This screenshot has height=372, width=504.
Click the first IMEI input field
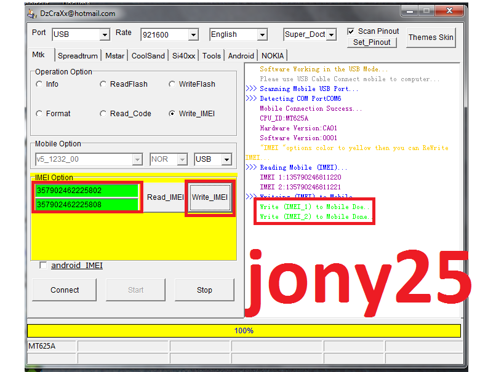click(x=86, y=191)
